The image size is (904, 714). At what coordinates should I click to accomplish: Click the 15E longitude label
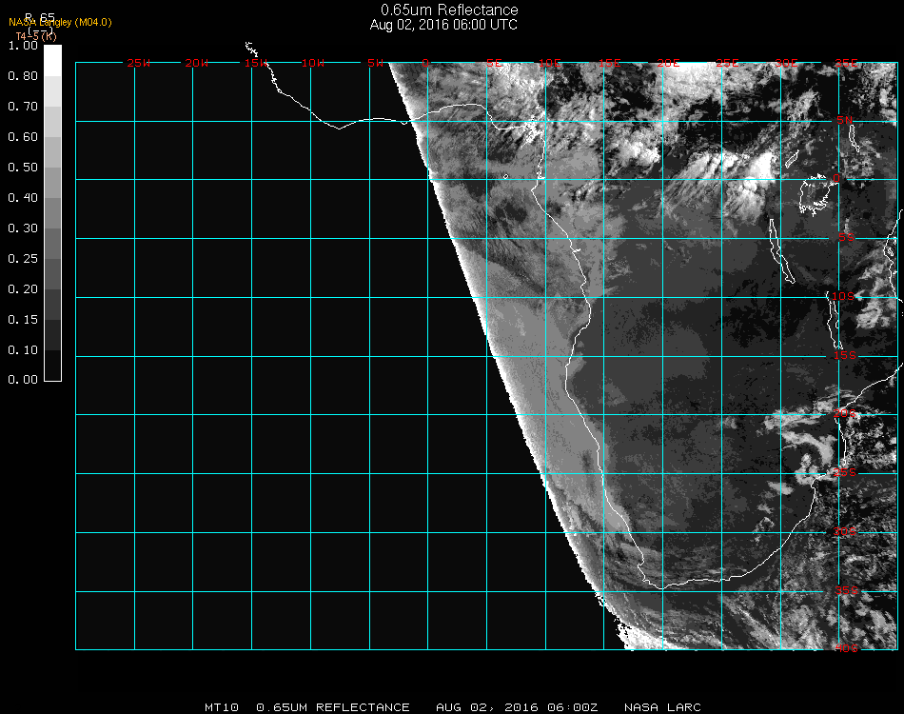point(609,63)
